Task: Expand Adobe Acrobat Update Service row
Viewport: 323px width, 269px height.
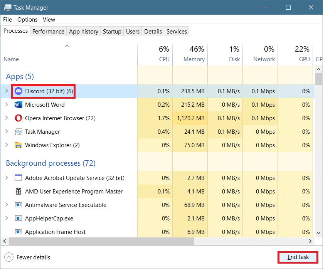Action: 7,178
